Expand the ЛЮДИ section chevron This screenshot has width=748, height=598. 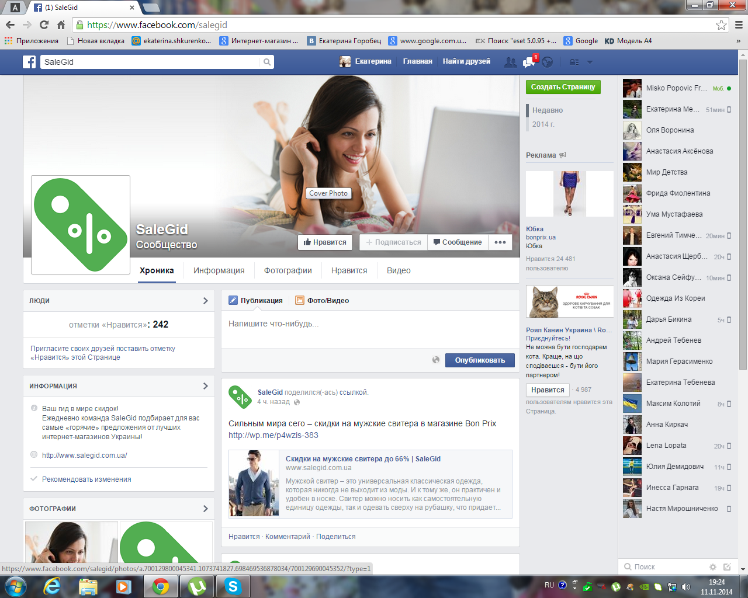tap(205, 301)
